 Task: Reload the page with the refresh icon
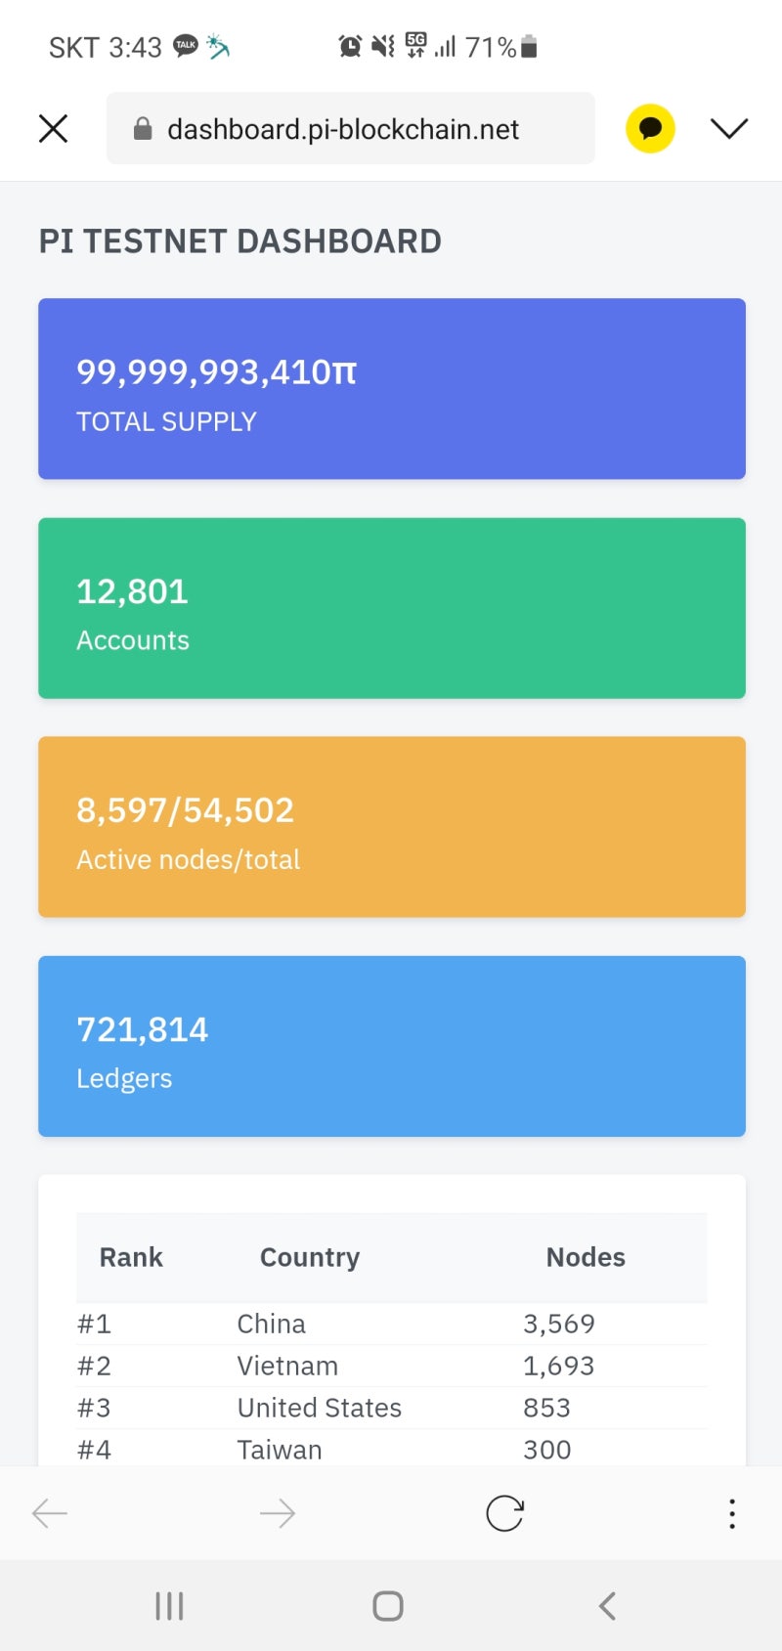504,1514
